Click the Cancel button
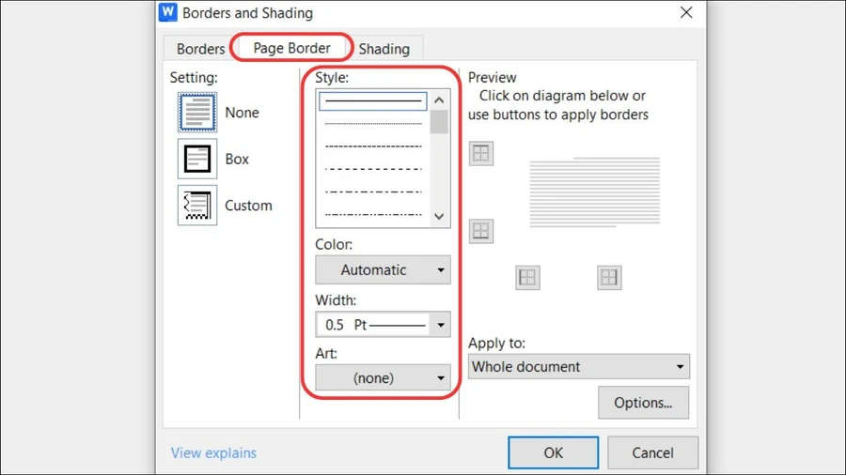846x475 pixels. 653,452
